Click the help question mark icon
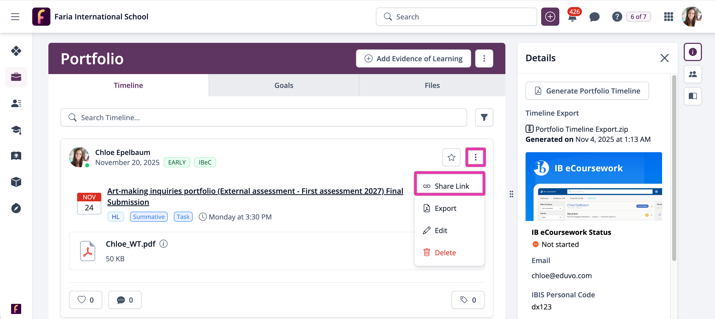The image size is (715, 319). (x=617, y=17)
